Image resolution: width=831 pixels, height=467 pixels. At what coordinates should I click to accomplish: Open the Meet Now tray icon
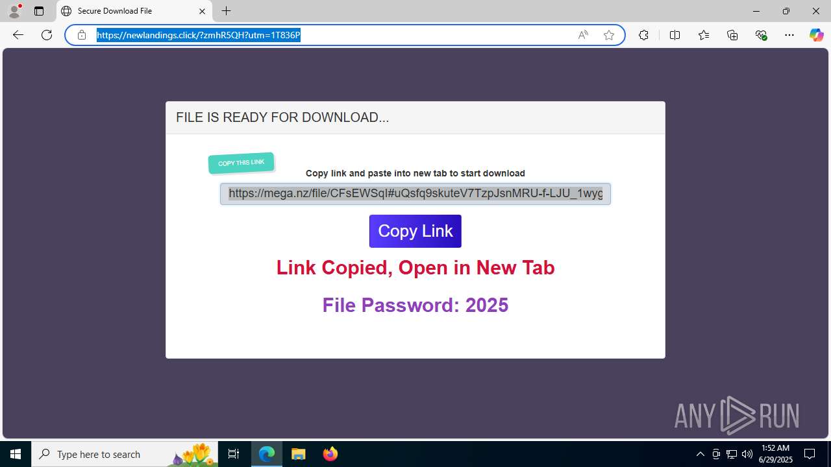[x=716, y=454]
